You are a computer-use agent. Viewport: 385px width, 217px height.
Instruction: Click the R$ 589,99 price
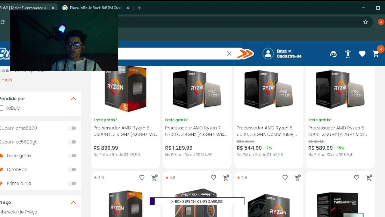tap(321, 148)
